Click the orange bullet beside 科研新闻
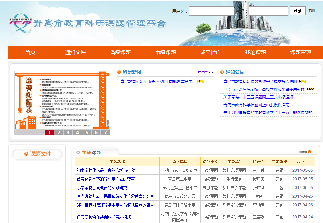The width and height of the screenshot is (323, 223). (x=119, y=72)
